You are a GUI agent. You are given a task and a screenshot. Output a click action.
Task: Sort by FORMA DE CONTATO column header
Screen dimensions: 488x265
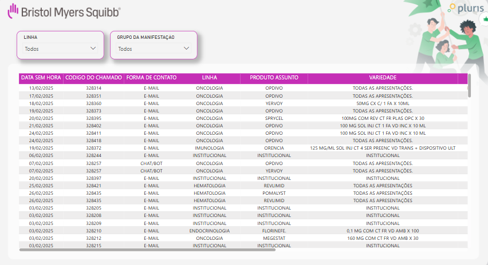coord(151,78)
